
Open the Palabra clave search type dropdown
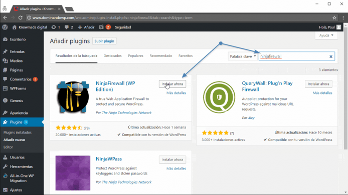pos(243,56)
